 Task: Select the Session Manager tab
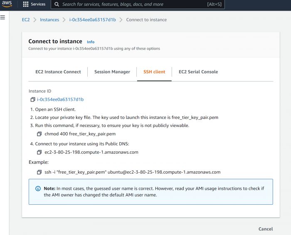tap(112, 72)
